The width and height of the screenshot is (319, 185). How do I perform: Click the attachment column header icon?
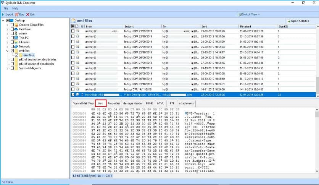(82, 26)
